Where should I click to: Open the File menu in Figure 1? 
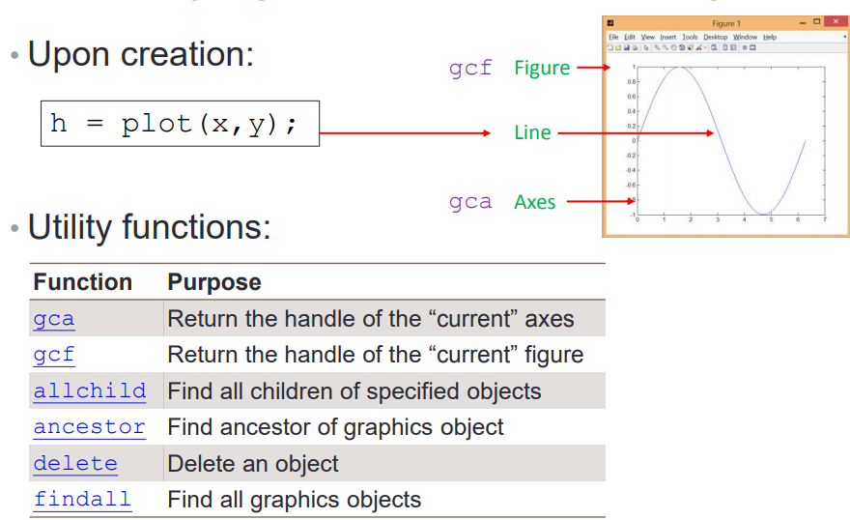point(613,37)
